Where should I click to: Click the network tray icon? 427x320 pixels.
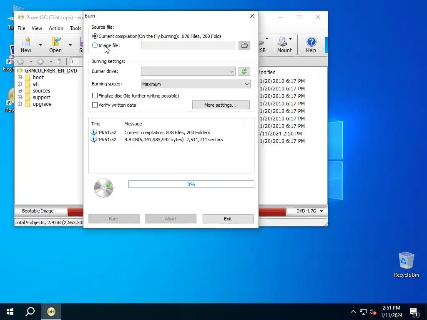tap(363, 312)
